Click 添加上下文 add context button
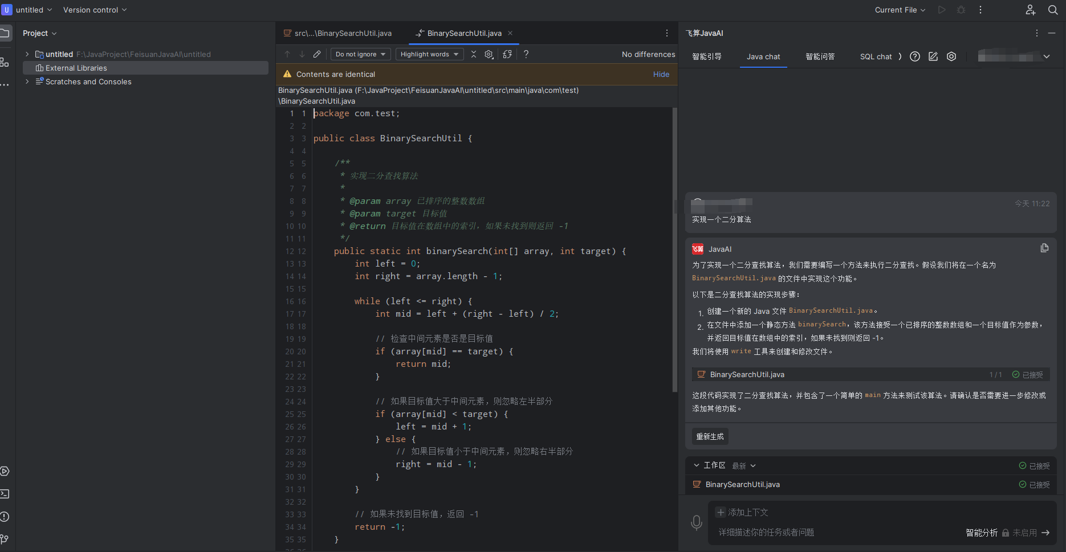1066x552 pixels. (x=742, y=512)
